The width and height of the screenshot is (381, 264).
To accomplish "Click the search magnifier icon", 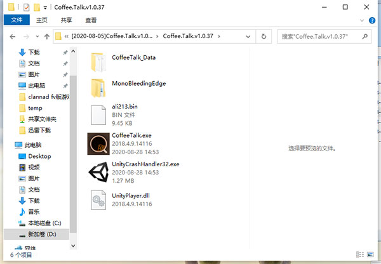I will (x=364, y=36).
